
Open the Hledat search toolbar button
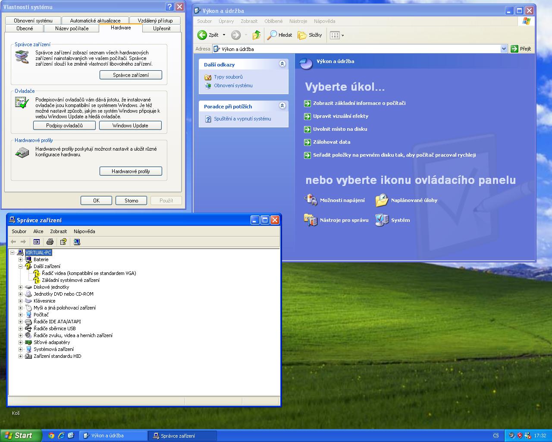[x=279, y=35]
